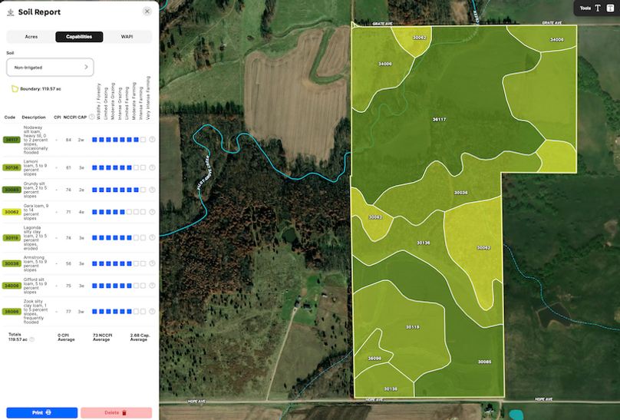Open help icon for soil 36117 row
The width and height of the screenshot is (620, 420).
[152, 140]
